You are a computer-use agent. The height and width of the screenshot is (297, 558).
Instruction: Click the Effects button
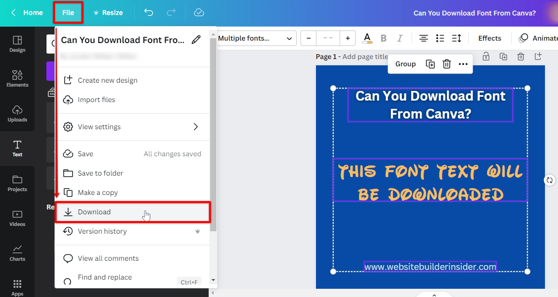489,38
